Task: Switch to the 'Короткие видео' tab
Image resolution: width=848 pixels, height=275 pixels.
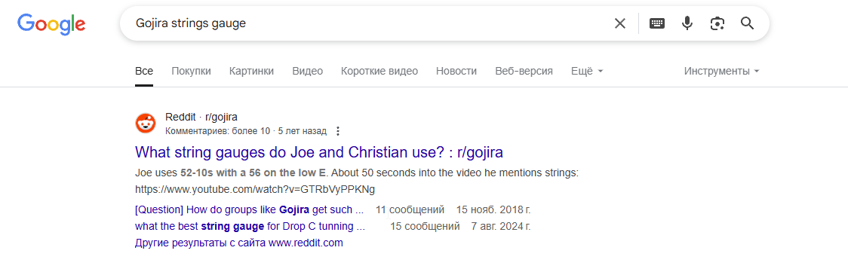Action: pyautogui.click(x=379, y=71)
